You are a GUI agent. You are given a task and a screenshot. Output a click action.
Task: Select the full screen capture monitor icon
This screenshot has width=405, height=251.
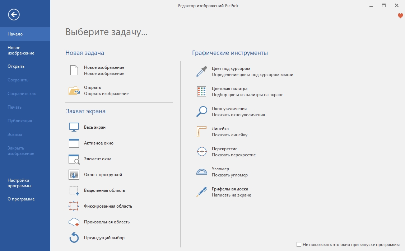[74, 127]
